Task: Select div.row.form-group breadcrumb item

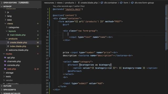Action: (144, 3)
